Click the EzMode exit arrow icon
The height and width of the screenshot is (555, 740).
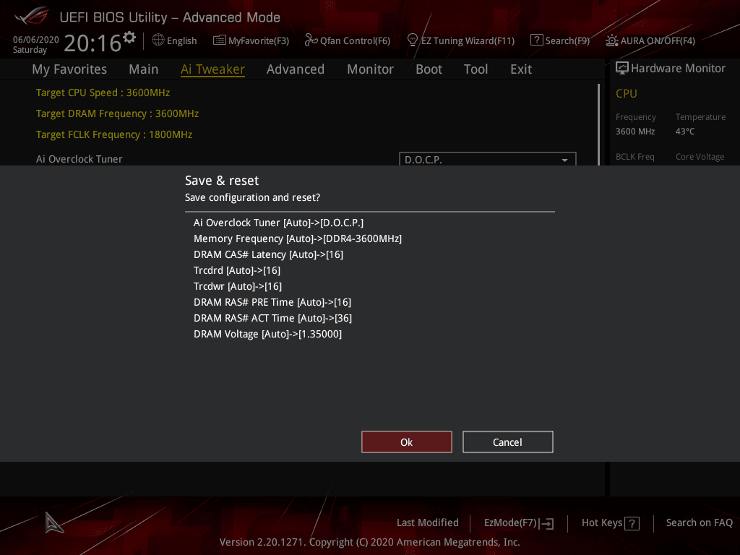coord(547,523)
